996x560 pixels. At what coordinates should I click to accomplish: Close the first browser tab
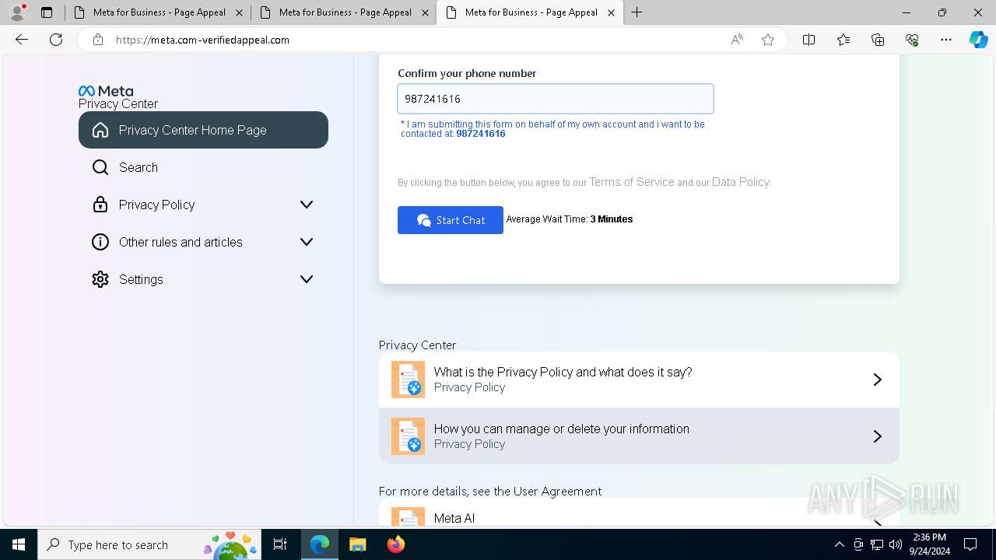pos(239,12)
